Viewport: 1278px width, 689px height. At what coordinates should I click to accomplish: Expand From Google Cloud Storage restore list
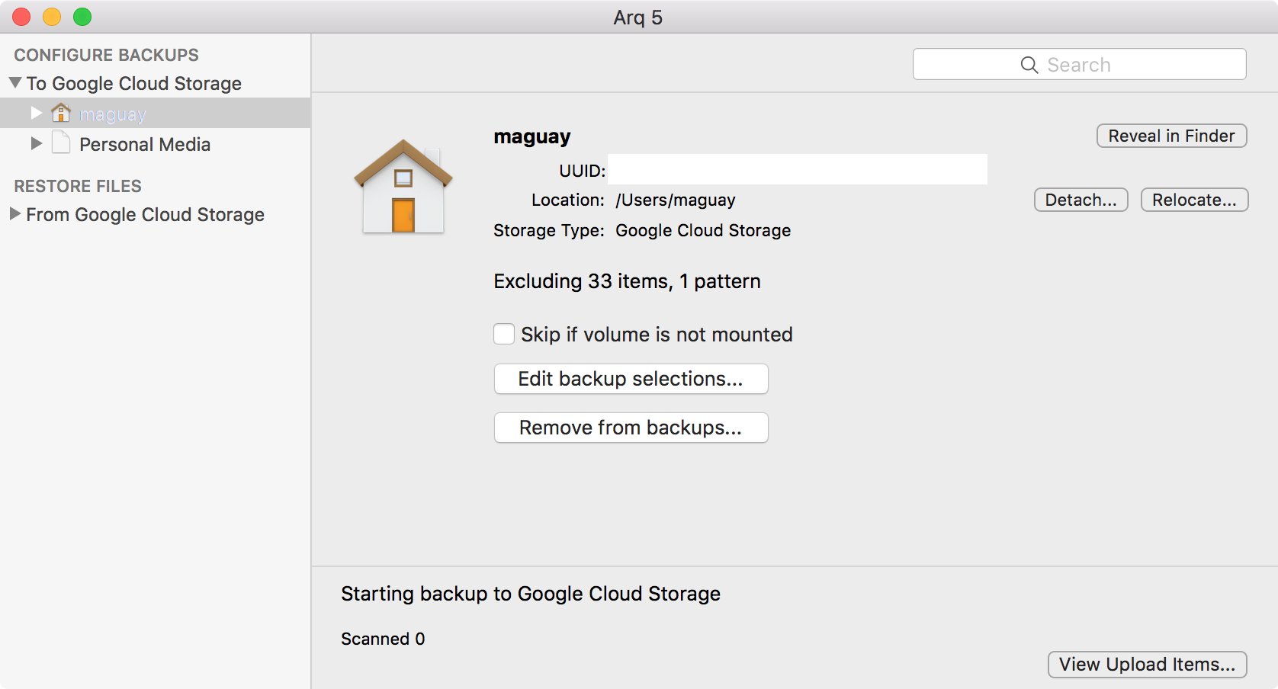[15, 214]
